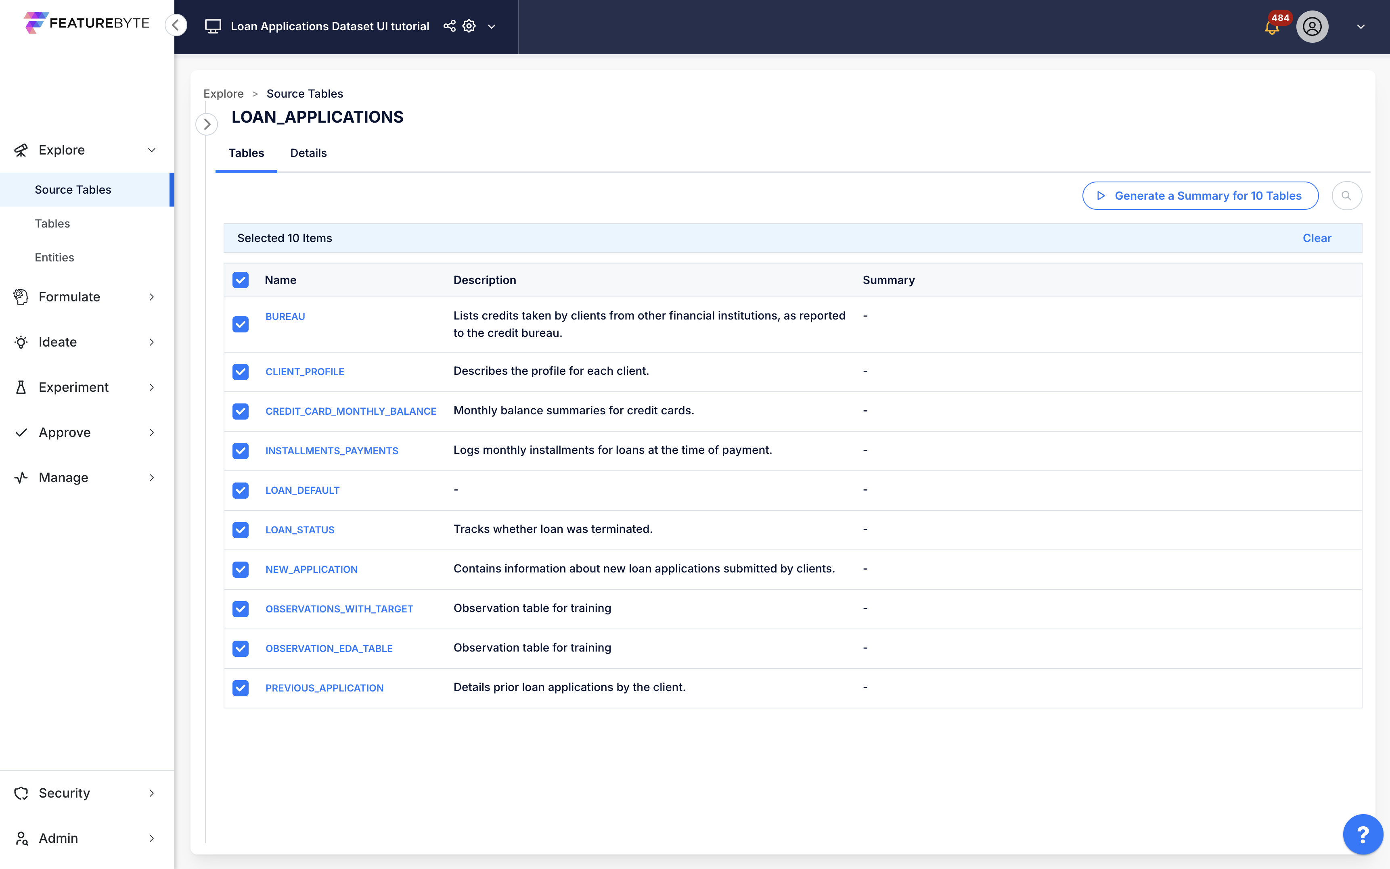Click the FeatureByte logo
The image size is (1390, 869).
[87, 23]
